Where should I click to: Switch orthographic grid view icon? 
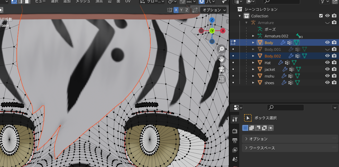pyautogui.click(x=221, y=79)
